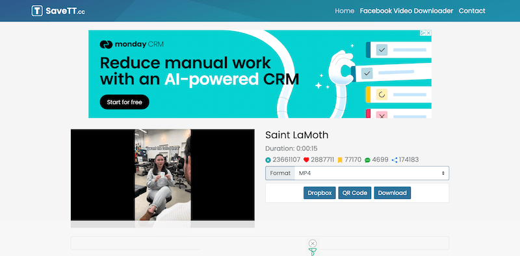The height and width of the screenshot is (256, 520).
Task: Open the SaveTT.cc logo link
Action: click(58, 10)
